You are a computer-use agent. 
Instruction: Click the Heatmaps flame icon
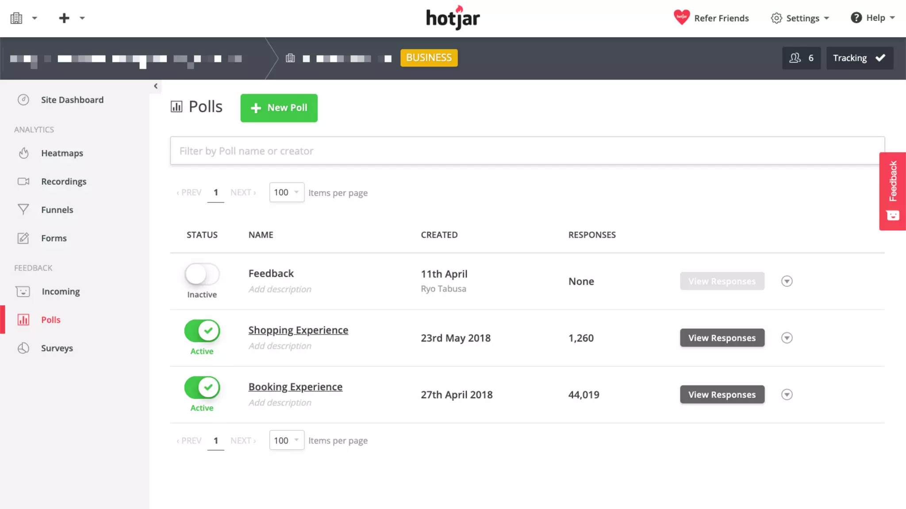tap(23, 153)
